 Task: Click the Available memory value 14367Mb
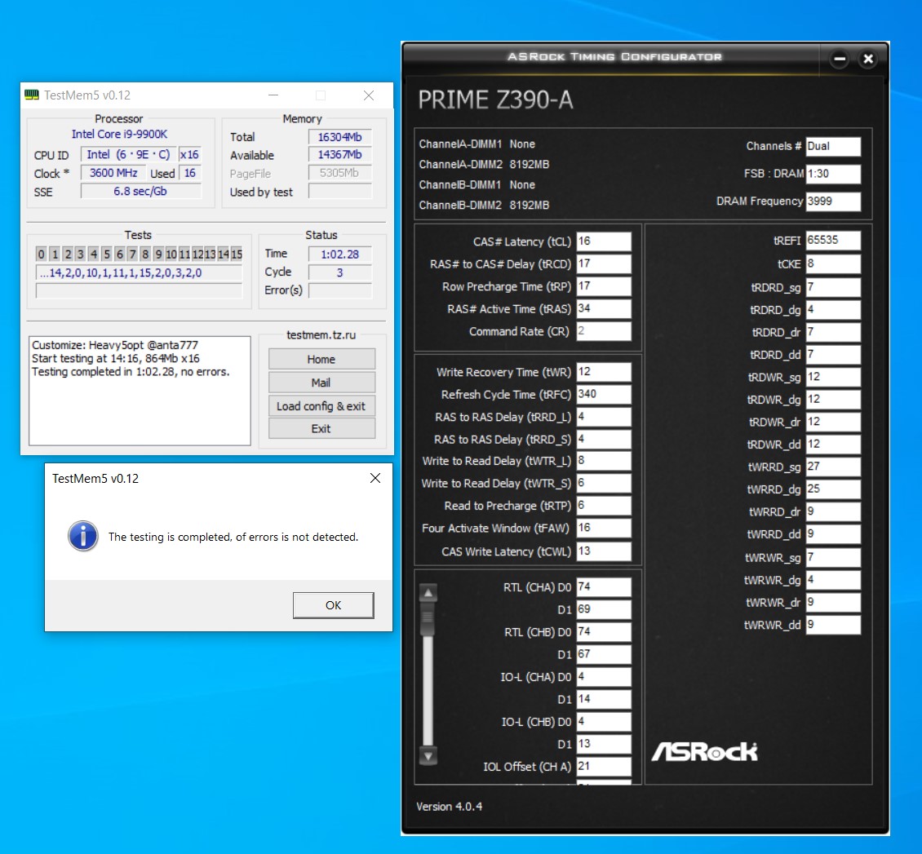pos(340,155)
